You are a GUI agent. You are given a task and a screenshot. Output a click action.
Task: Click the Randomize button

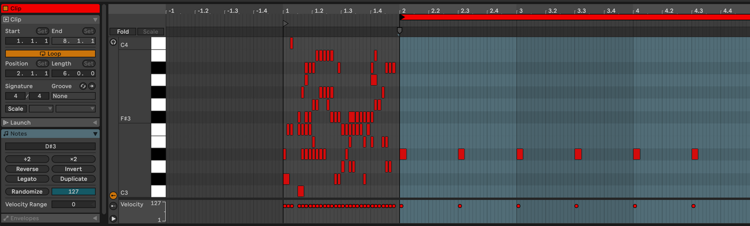27,192
